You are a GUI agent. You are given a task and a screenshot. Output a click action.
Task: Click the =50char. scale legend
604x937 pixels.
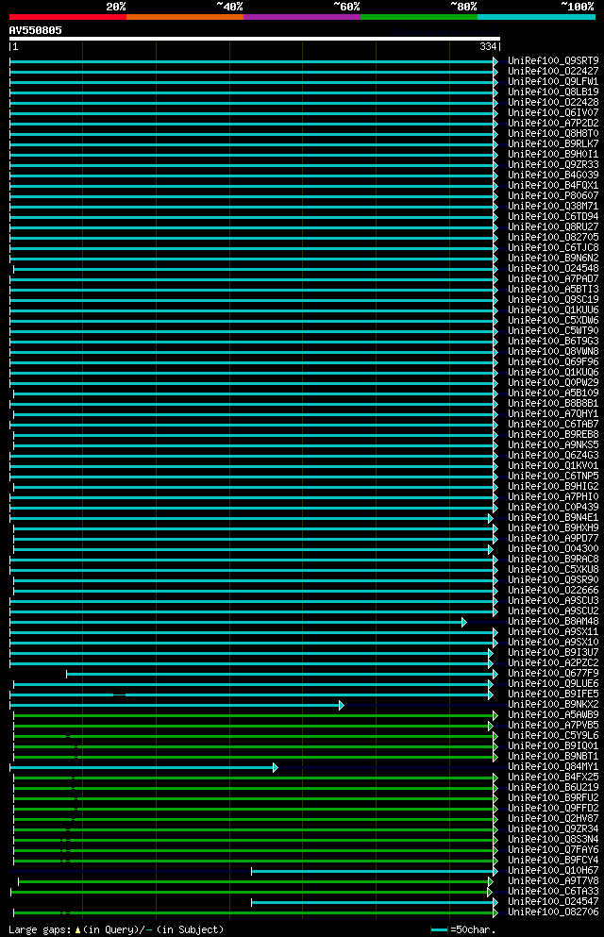(x=463, y=929)
